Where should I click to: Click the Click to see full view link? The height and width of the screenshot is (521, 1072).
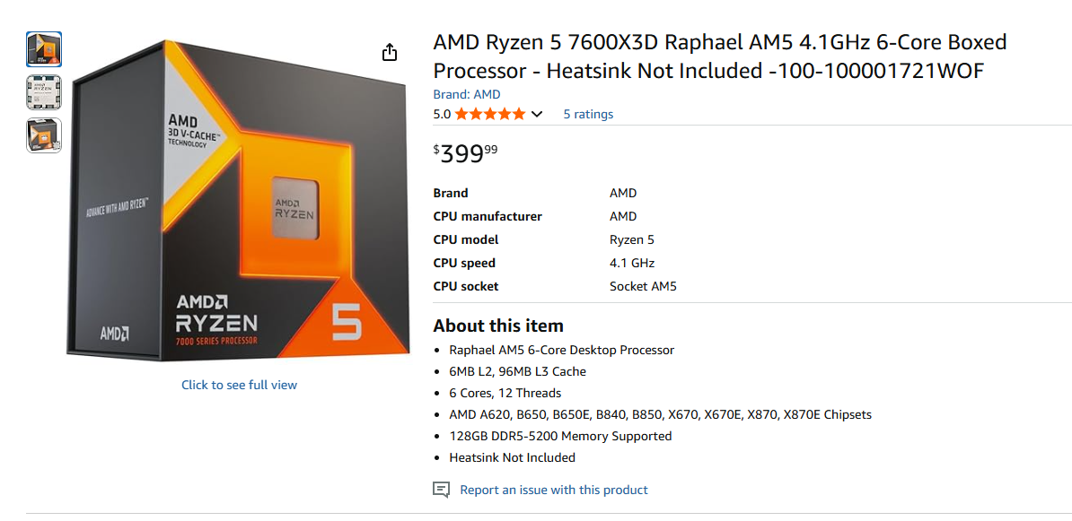pyautogui.click(x=238, y=384)
